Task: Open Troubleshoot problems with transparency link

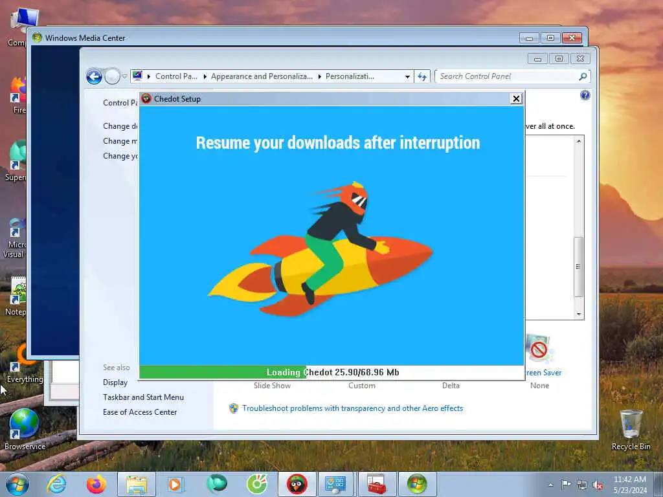Action: click(353, 408)
